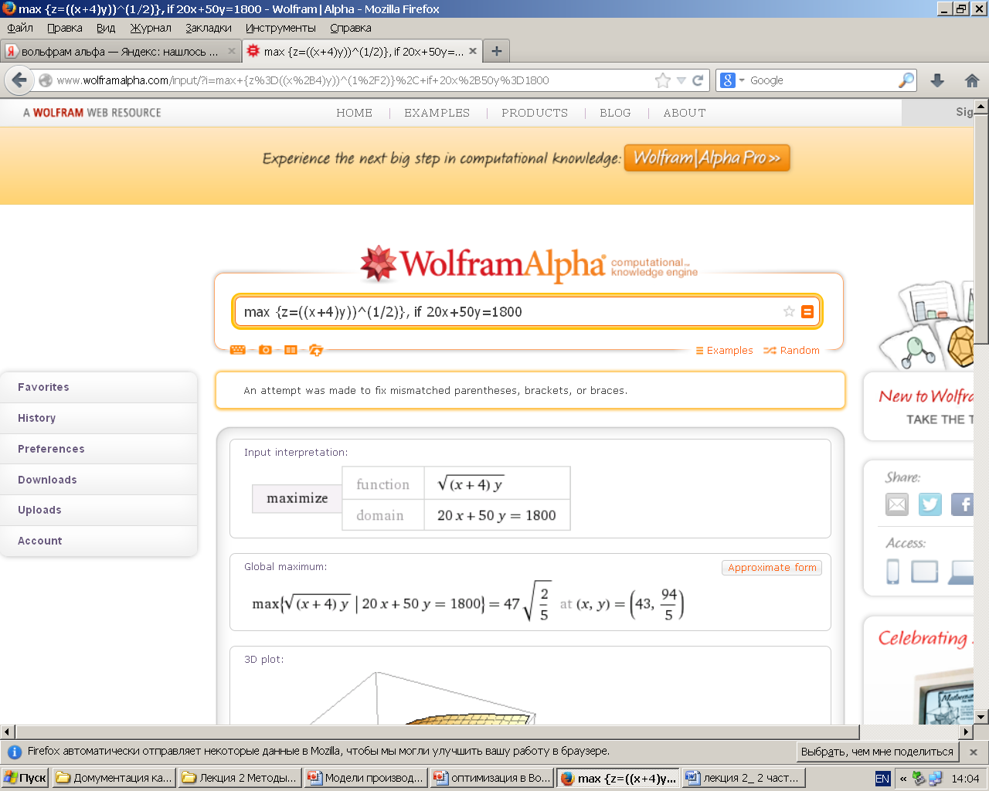Open the Файл menu
The image size is (989, 791).
(x=20, y=28)
